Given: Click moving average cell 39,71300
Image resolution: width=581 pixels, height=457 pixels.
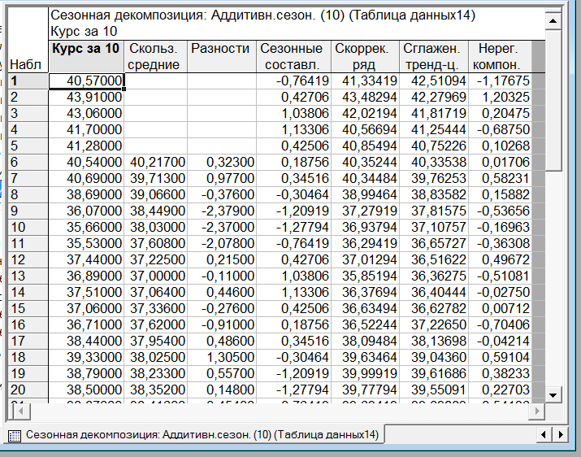Looking at the screenshot, I should (156, 178).
